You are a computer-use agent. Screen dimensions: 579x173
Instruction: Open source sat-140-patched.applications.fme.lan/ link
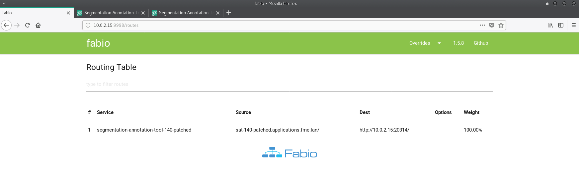pyautogui.click(x=278, y=130)
